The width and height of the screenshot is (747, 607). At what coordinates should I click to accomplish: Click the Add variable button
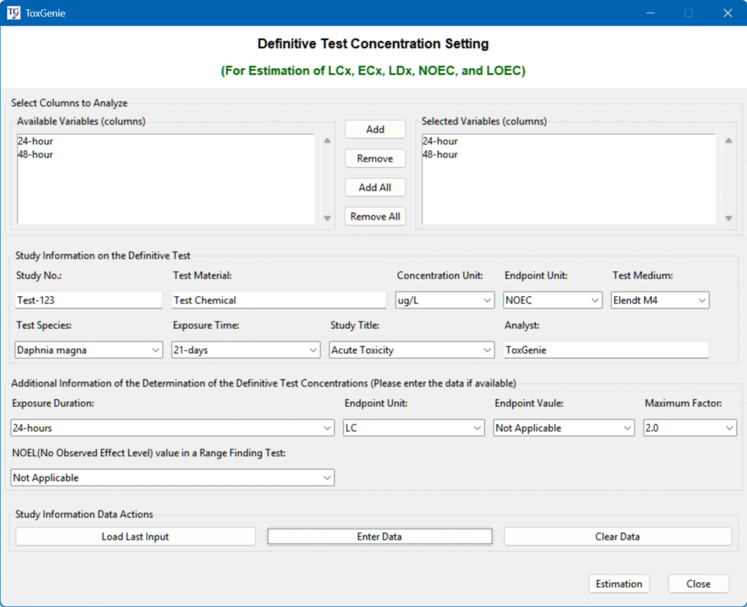(375, 129)
